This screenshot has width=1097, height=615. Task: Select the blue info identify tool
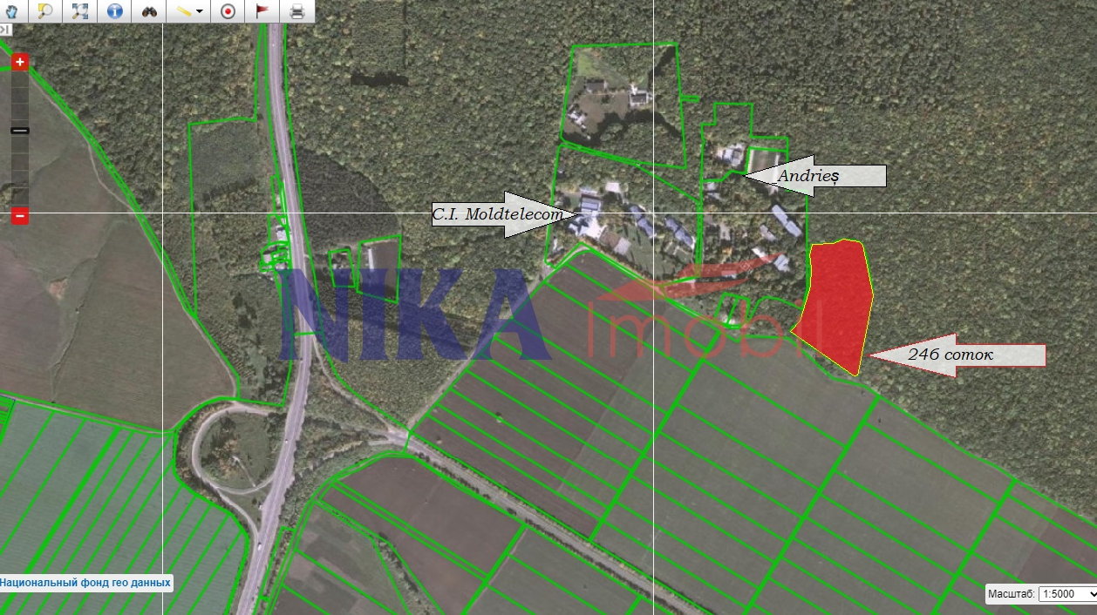click(x=115, y=11)
